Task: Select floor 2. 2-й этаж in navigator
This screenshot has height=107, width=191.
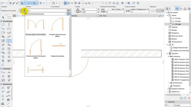Action: (x=175, y=21)
